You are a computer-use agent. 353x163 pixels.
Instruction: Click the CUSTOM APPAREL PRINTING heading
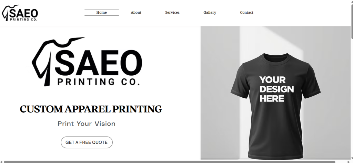tap(91, 109)
